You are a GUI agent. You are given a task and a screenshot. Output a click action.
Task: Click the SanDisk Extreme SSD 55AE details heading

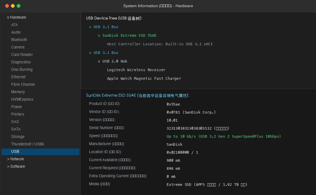click(x=138, y=95)
